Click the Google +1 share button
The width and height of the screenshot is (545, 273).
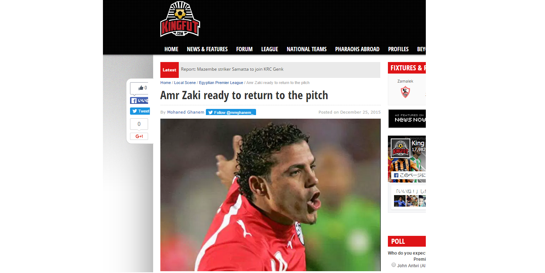(x=139, y=136)
